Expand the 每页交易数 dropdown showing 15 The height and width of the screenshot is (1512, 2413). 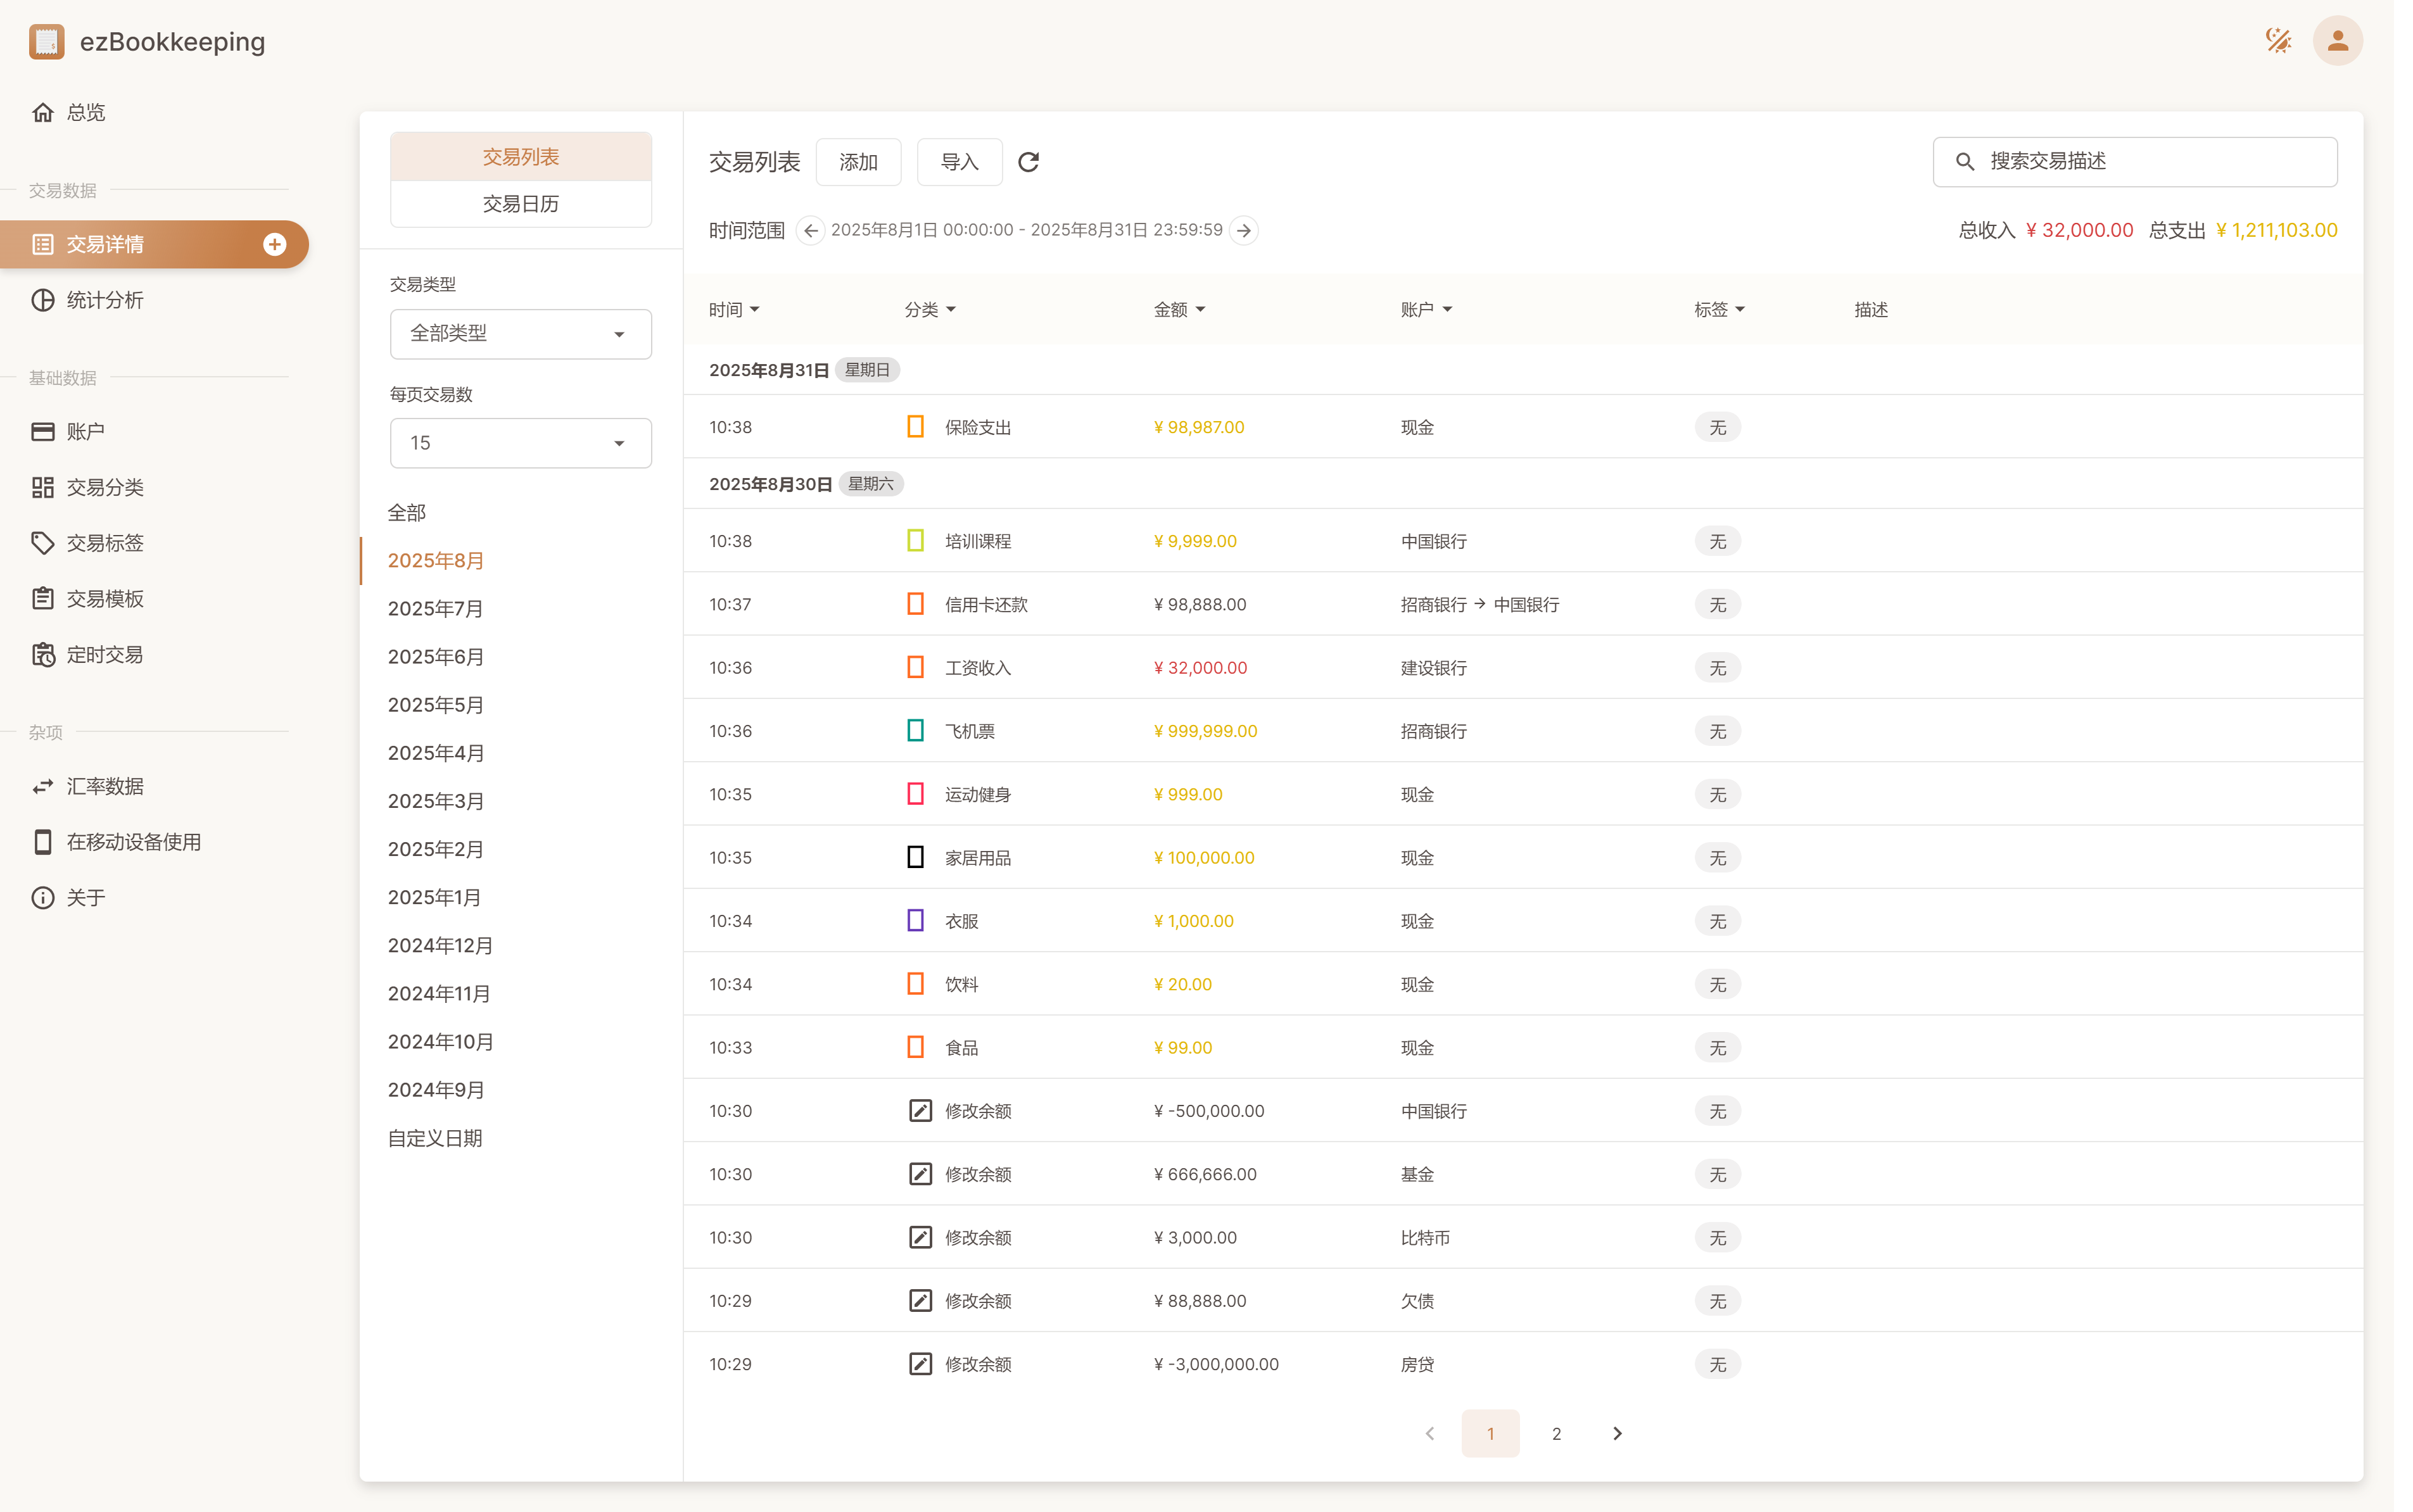520,443
